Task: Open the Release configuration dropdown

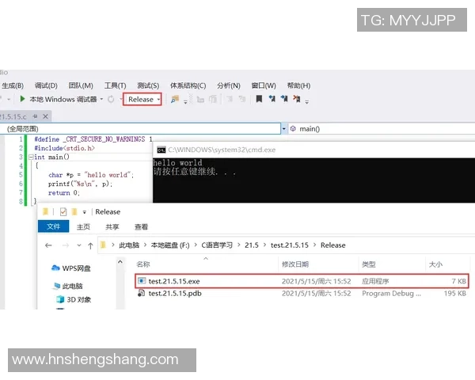Action: 142,99
